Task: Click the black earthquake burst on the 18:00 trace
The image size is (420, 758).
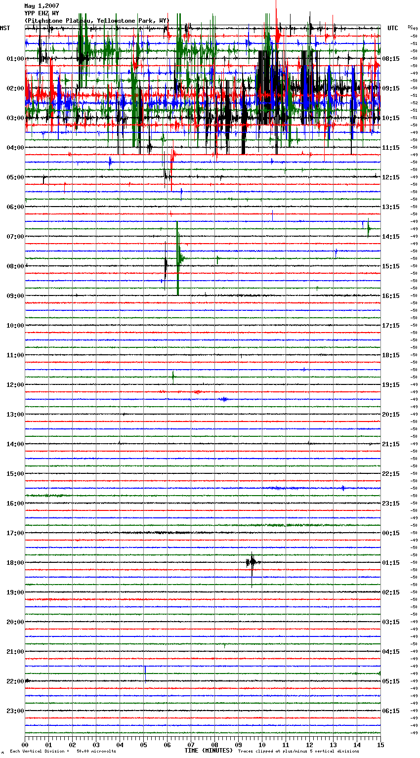Action: tap(252, 563)
